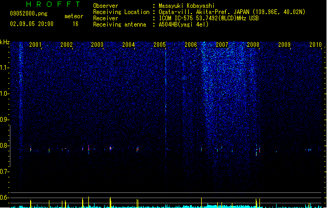Click the 2005 time marker
Image resolution: width=327 pixels, height=208 pixels.
coord(160,45)
